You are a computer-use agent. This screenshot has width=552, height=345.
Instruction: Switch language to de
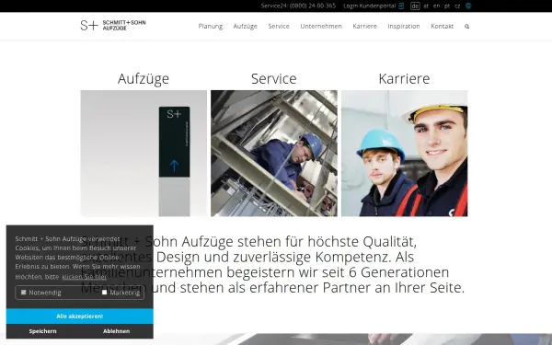pyautogui.click(x=415, y=6)
